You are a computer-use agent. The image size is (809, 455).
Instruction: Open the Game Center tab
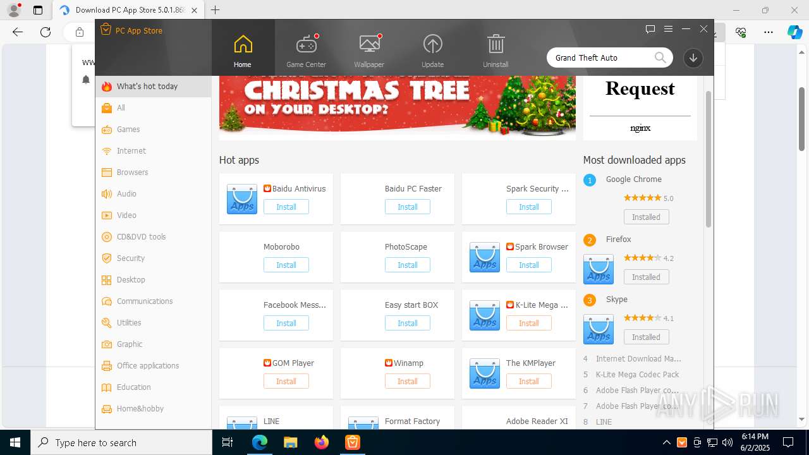[306, 51]
